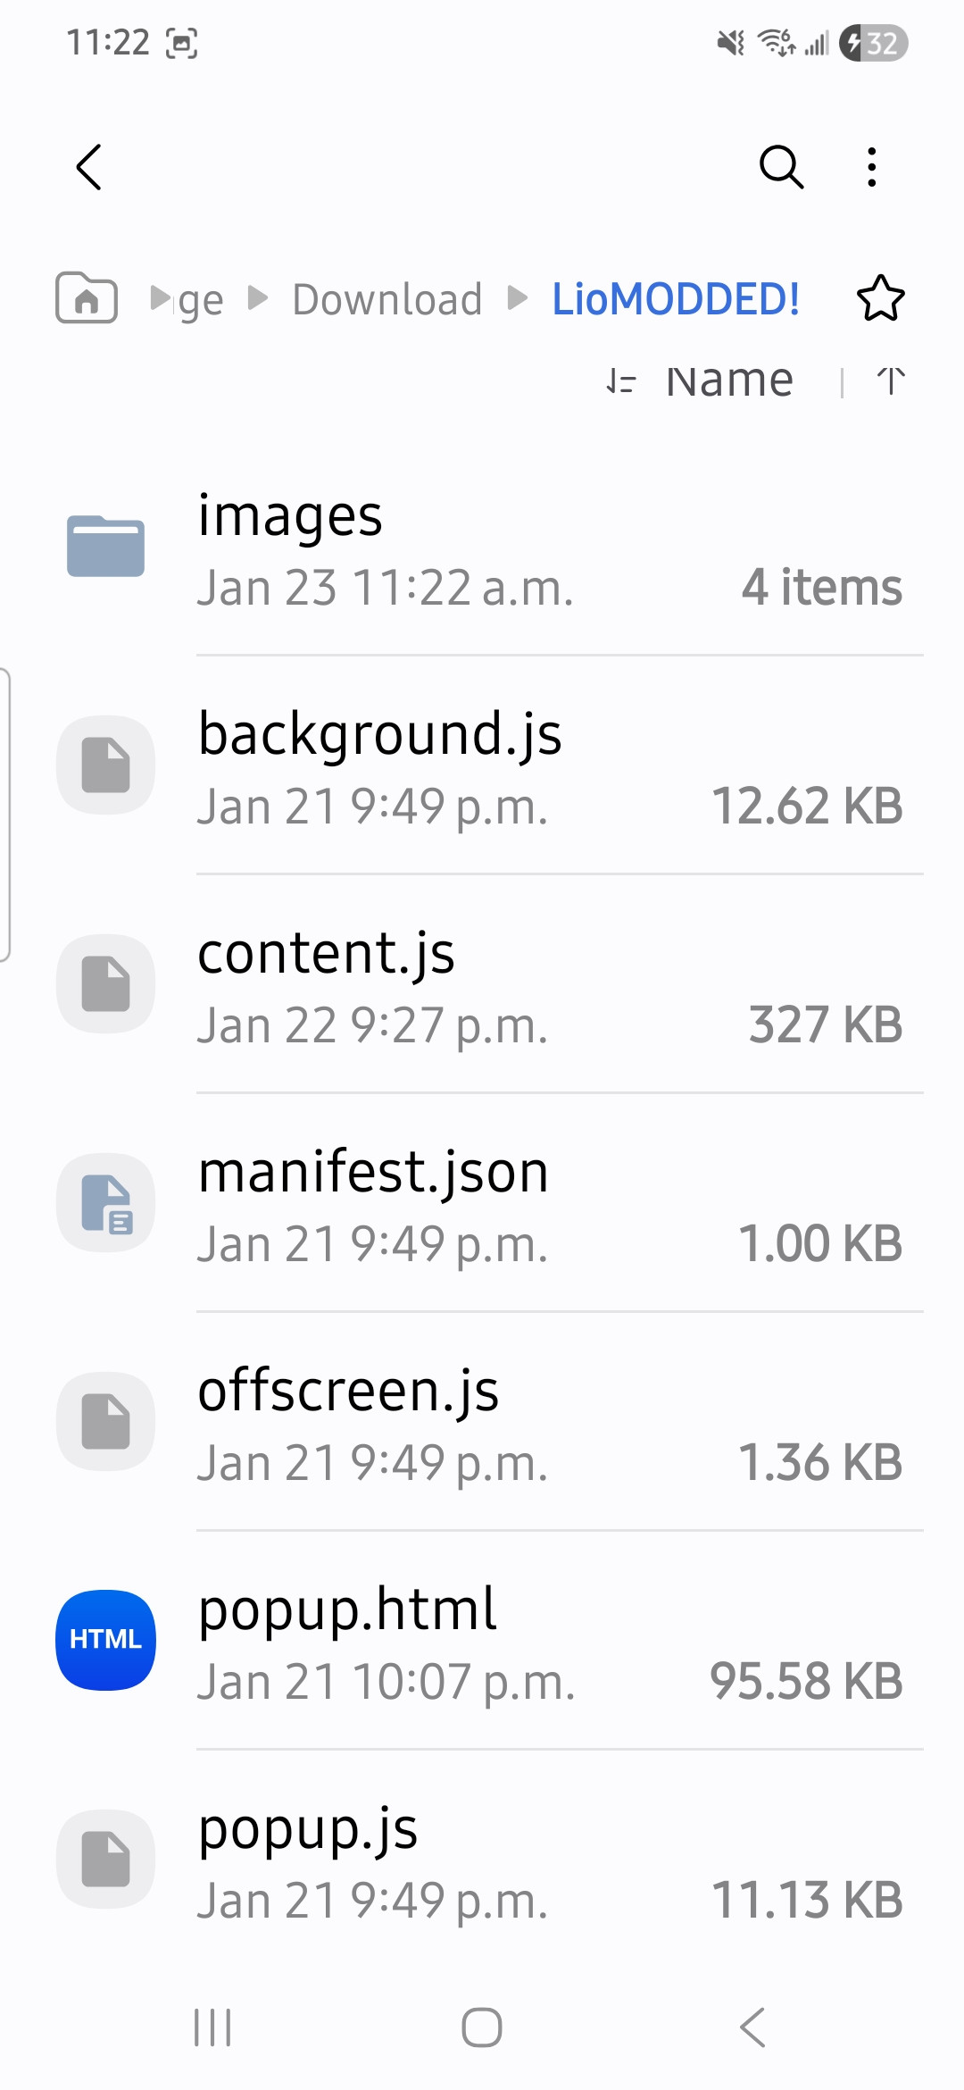Tap the back arrow at top

coord(89,167)
